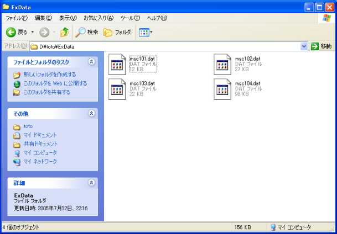Click the 12 KB size under msc101.dat
This screenshot has width=337, height=234.
[x=136, y=70]
